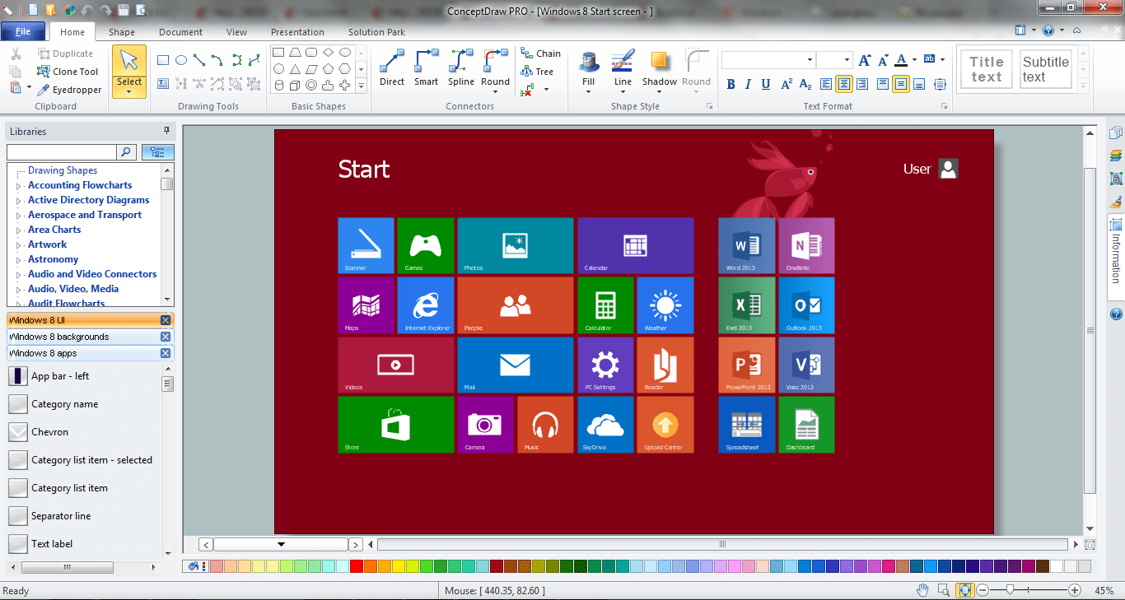Toggle vertical align middle
Image resolution: width=1125 pixels, height=600 pixels.
pyautogui.click(x=901, y=84)
